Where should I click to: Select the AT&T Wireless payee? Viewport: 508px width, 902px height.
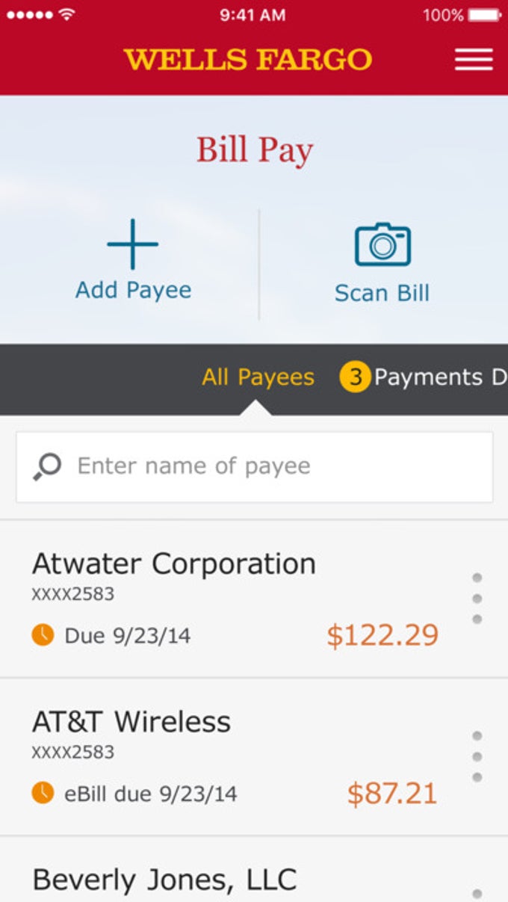coord(131,722)
